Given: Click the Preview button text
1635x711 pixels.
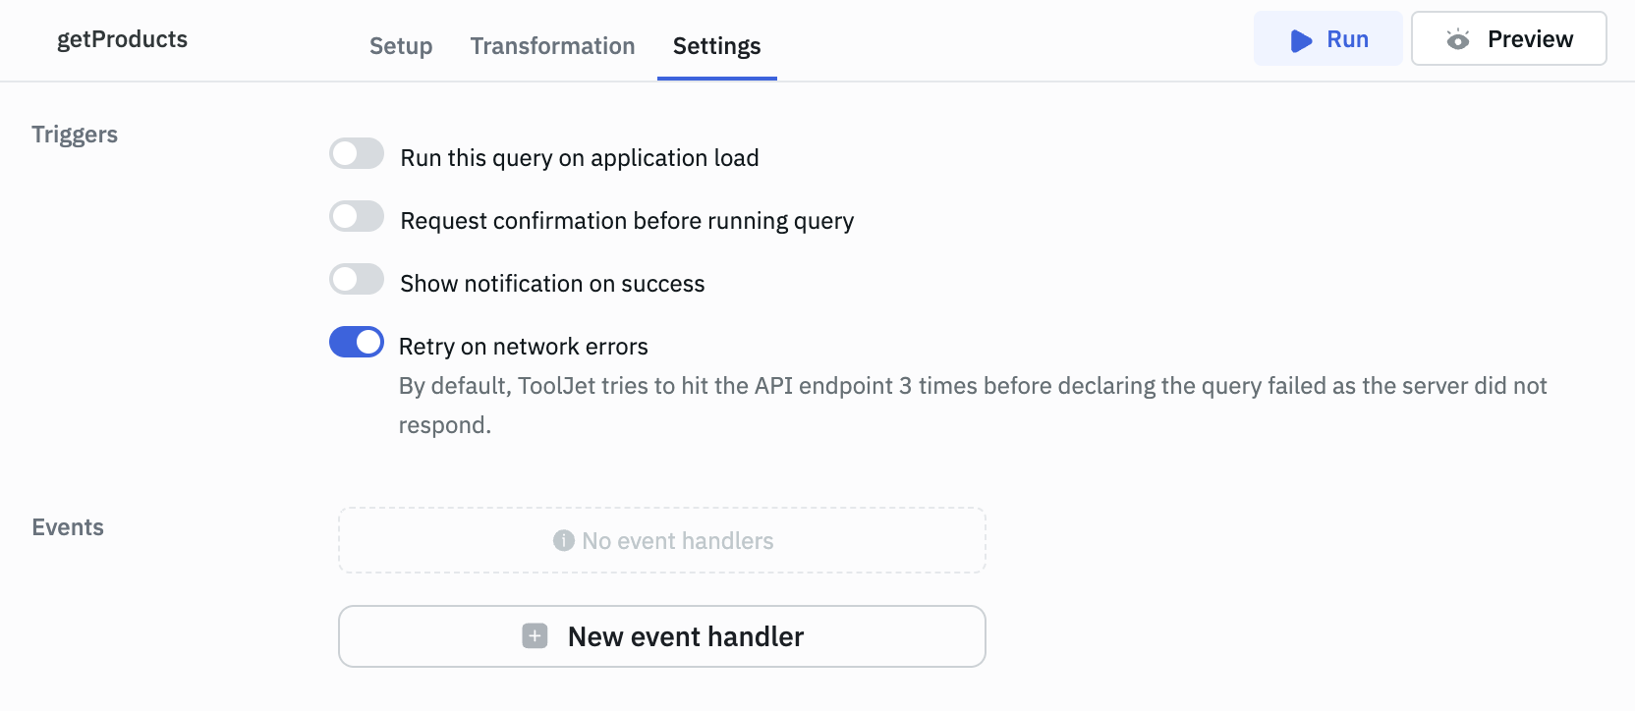Looking at the screenshot, I should 1530,39.
